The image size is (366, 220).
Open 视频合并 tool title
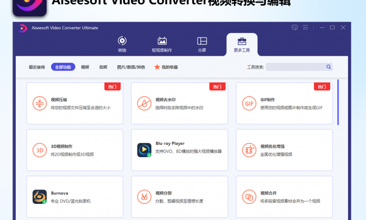tap(269, 193)
